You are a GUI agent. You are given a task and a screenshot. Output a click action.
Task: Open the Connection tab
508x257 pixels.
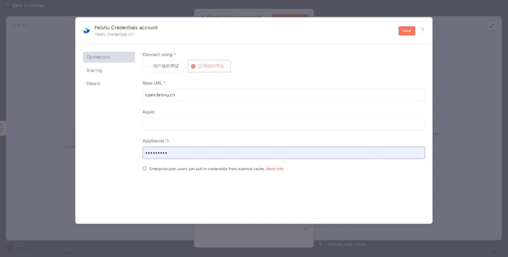pyautogui.click(x=109, y=57)
